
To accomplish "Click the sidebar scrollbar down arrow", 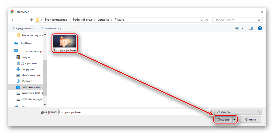I will click(x=45, y=105).
